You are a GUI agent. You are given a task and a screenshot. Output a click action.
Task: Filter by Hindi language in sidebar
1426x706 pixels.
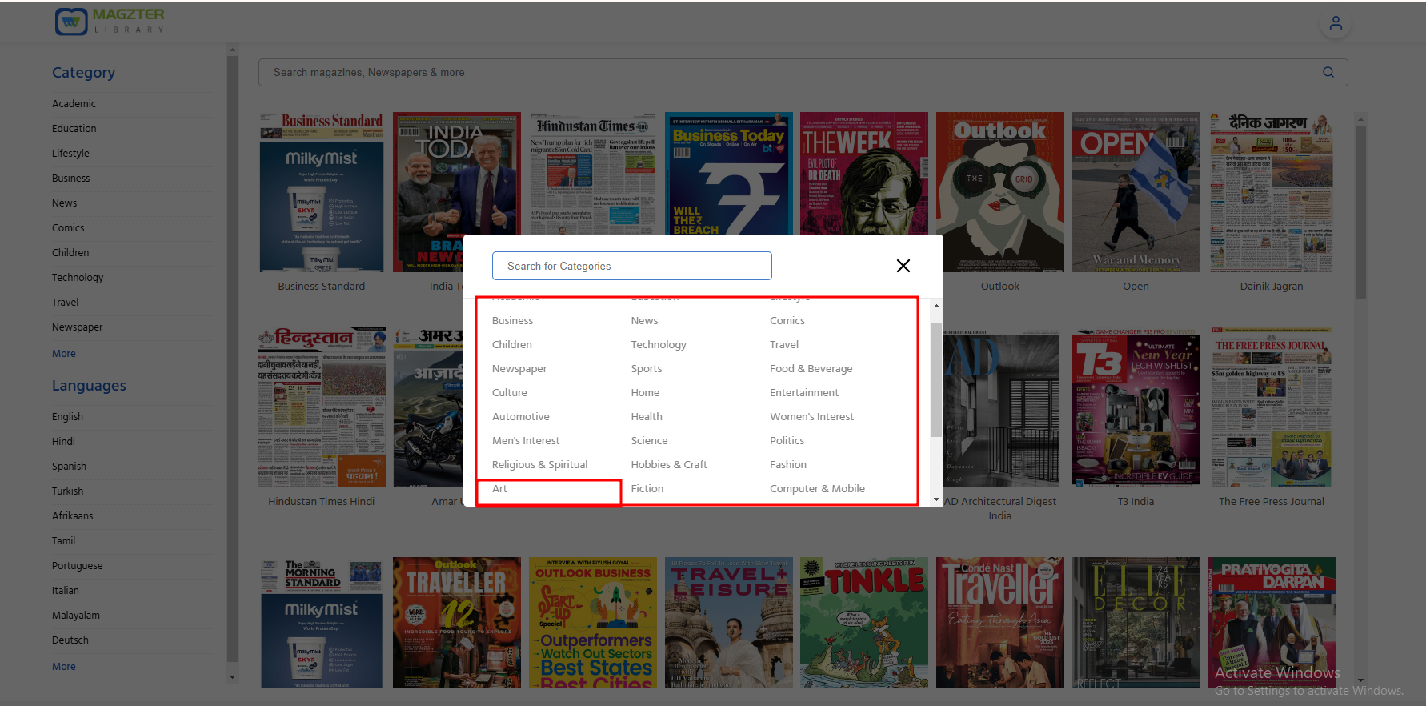[63, 442]
